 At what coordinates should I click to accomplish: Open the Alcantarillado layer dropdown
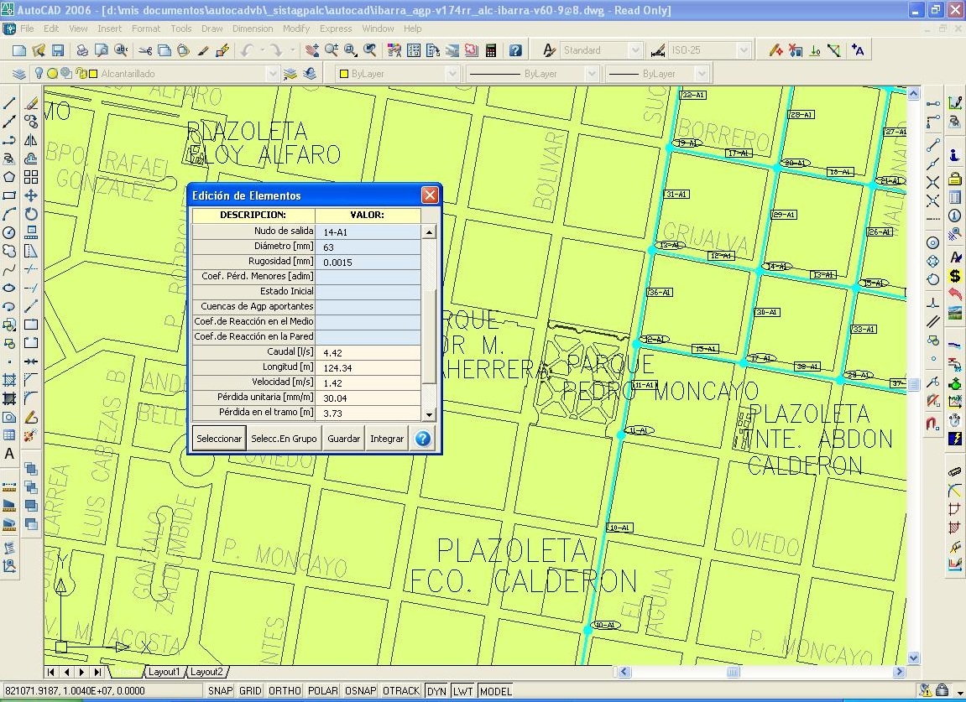(x=271, y=74)
